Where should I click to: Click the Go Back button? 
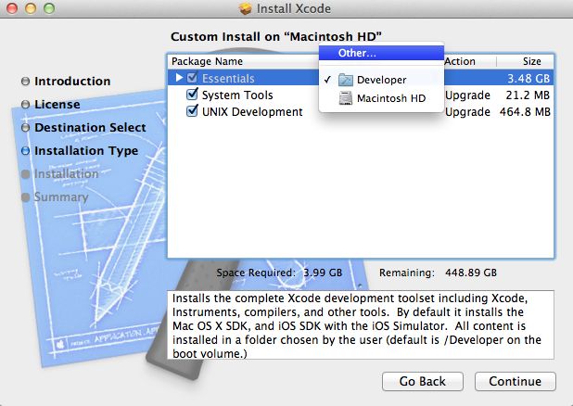(x=423, y=381)
